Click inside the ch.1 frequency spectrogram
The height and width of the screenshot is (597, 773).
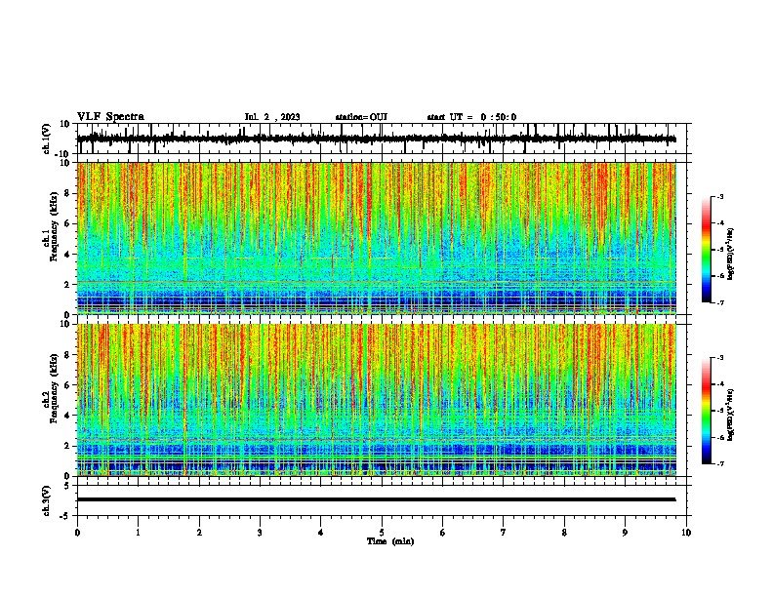pyautogui.click(x=377, y=238)
